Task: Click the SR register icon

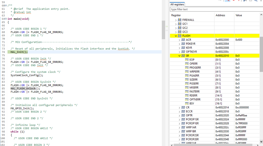Action: (183, 56)
